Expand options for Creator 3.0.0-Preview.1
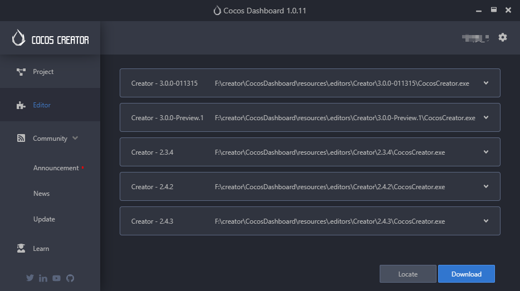 (485, 118)
